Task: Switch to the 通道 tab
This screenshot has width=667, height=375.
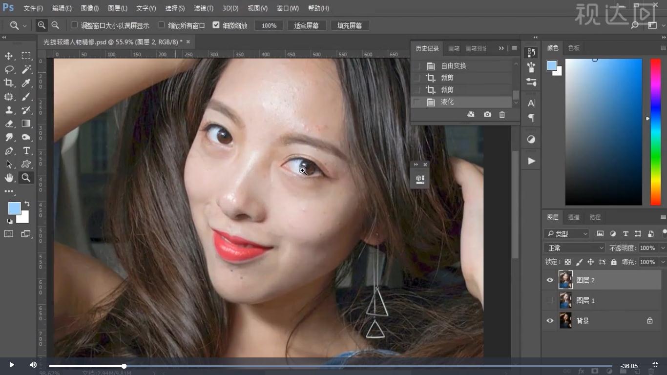Action: point(574,217)
